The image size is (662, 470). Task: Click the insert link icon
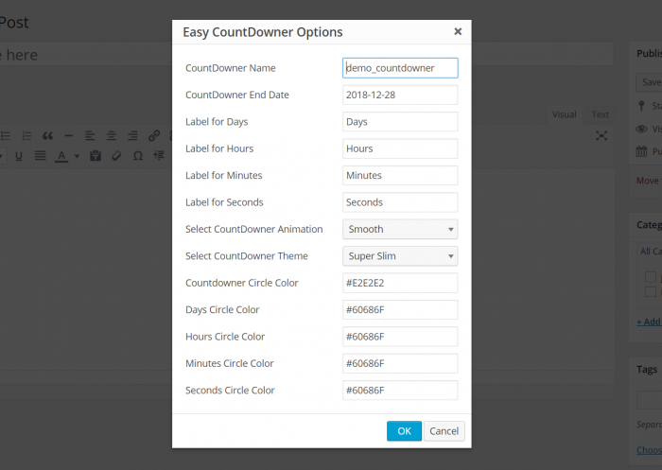[154, 136]
